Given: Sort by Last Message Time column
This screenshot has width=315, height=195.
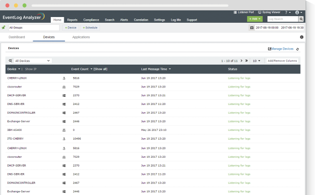Looking at the screenshot, I should point(156,69).
